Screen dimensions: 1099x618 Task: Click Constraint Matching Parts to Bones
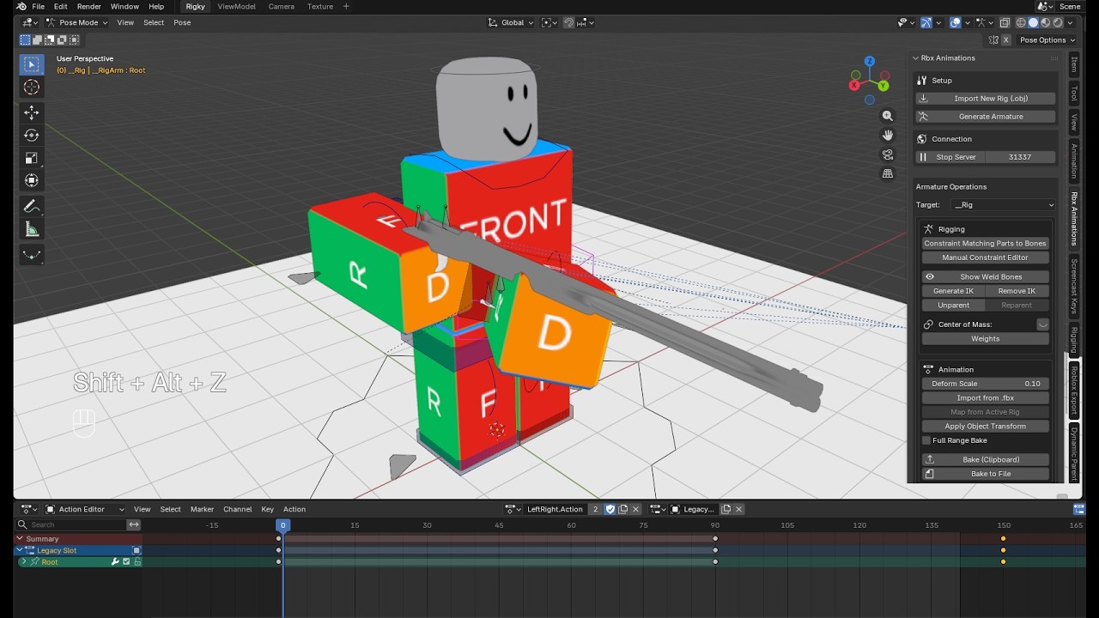pyautogui.click(x=986, y=244)
